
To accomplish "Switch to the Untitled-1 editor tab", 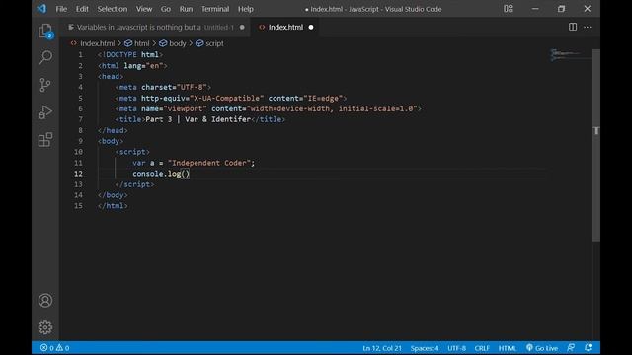I will point(156,27).
